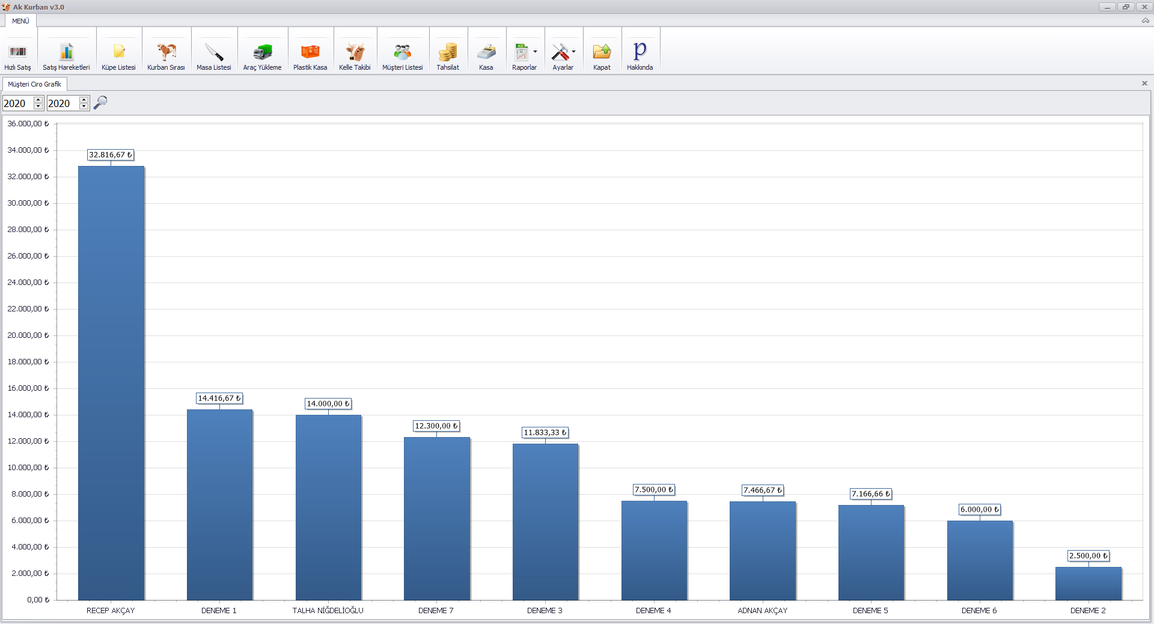Collapse the ribbon with top-right chevron
The width and height of the screenshot is (1154, 624).
tap(1145, 21)
